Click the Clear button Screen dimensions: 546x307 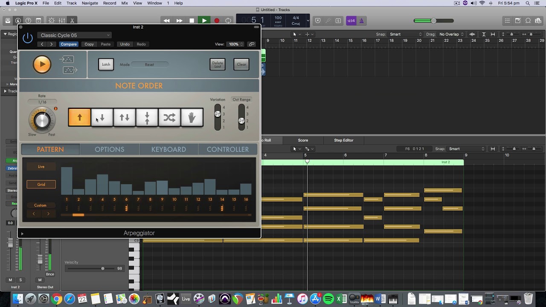click(x=241, y=64)
